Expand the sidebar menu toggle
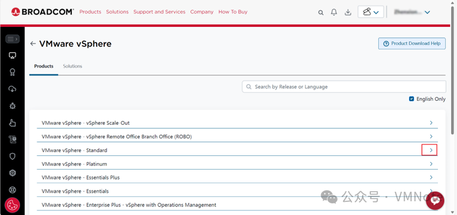 click(x=12, y=39)
